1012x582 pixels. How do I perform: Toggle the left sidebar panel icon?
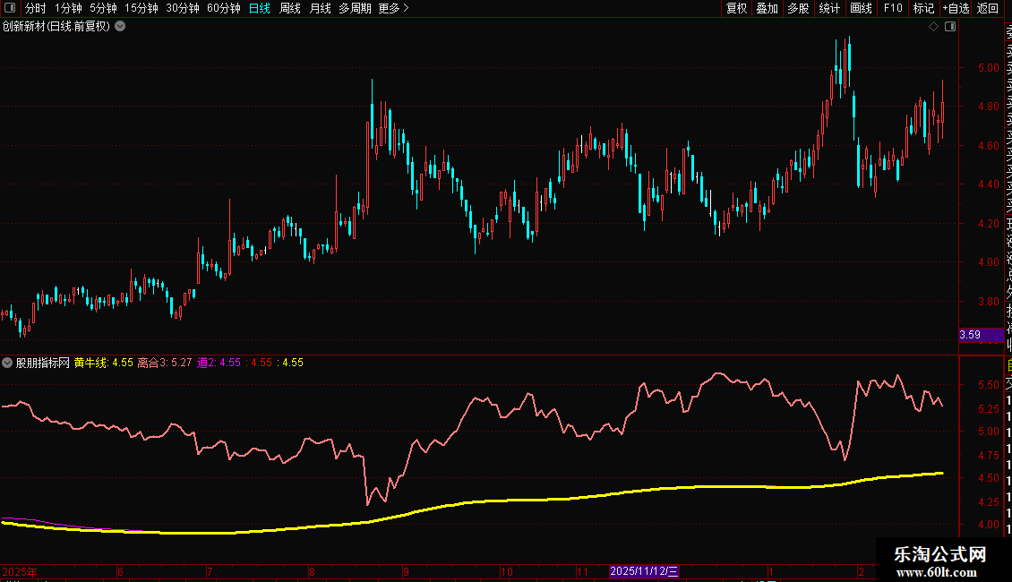pyautogui.click(x=10, y=8)
